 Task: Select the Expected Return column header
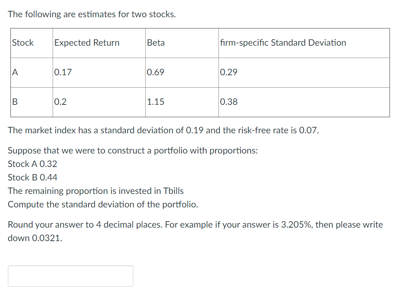pos(87,43)
